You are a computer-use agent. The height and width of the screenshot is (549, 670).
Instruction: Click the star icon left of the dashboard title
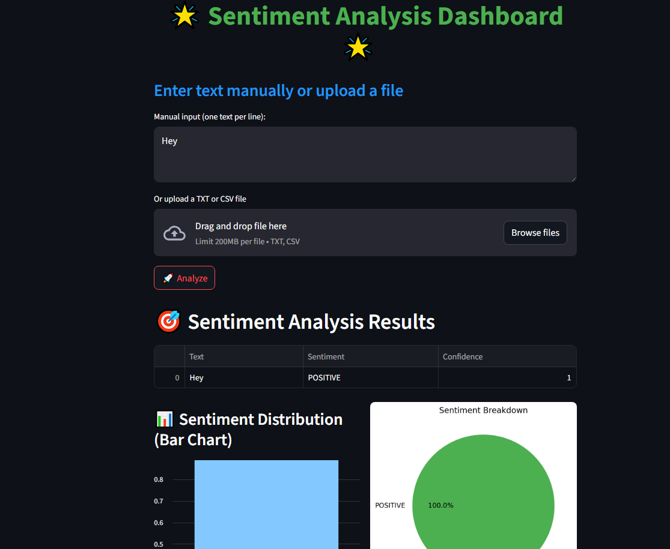click(184, 16)
